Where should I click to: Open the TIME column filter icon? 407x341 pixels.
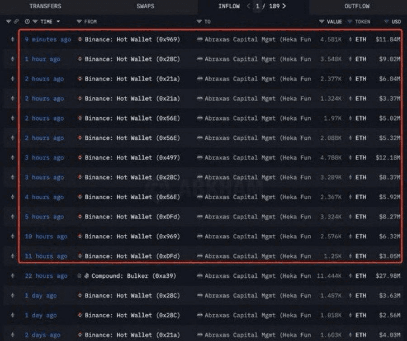(35, 22)
